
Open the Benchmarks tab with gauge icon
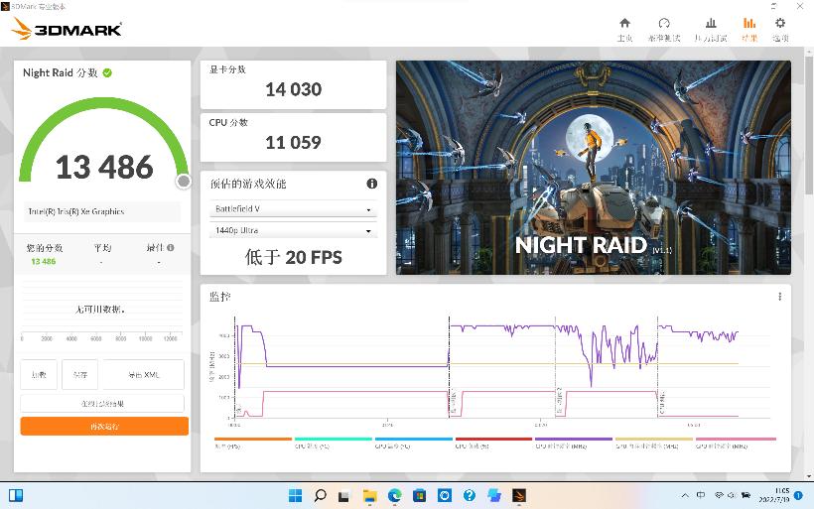coord(663,29)
